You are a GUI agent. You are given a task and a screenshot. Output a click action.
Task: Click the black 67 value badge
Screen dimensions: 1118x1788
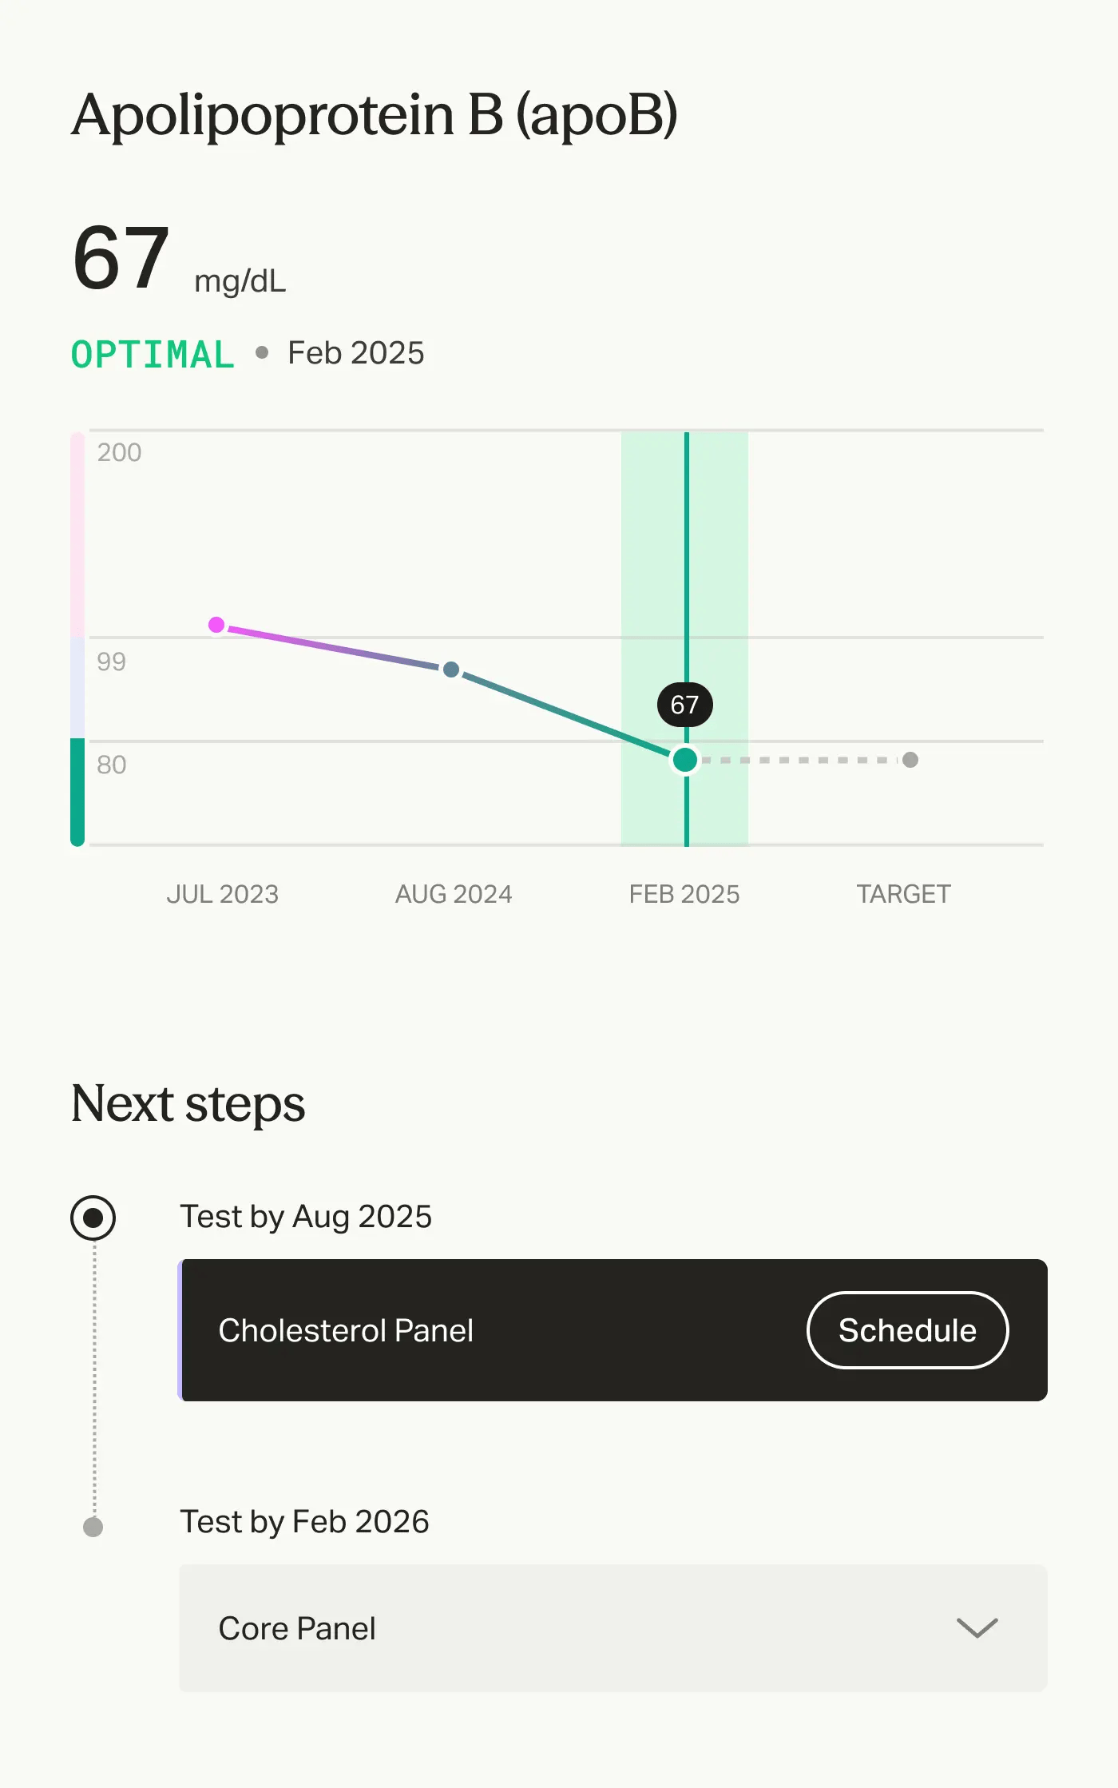point(685,704)
